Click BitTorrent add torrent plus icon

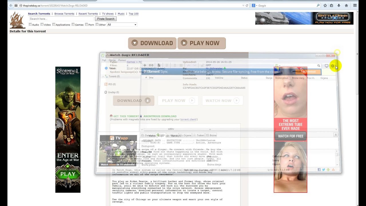point(145,65)
